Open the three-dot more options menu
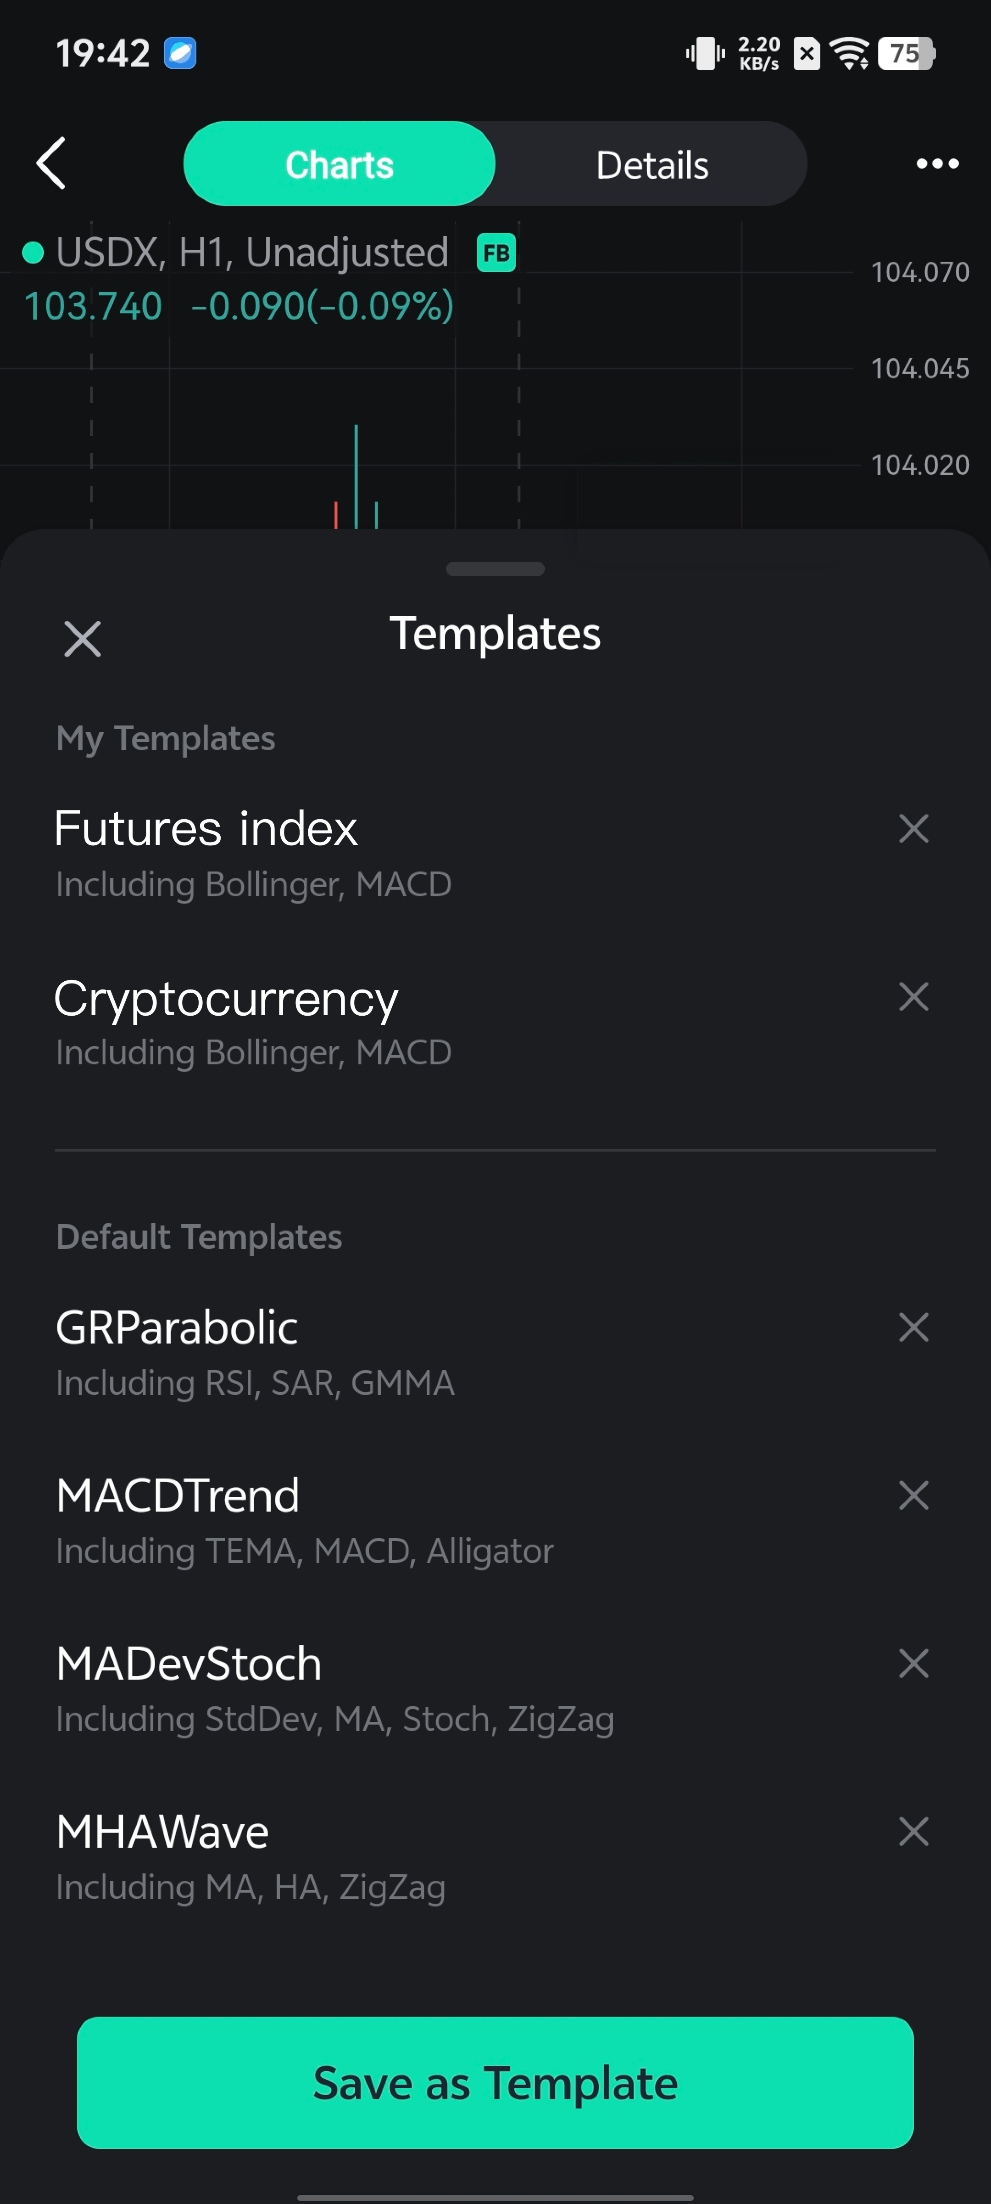Screen dimensions: 991x2204 937,163
